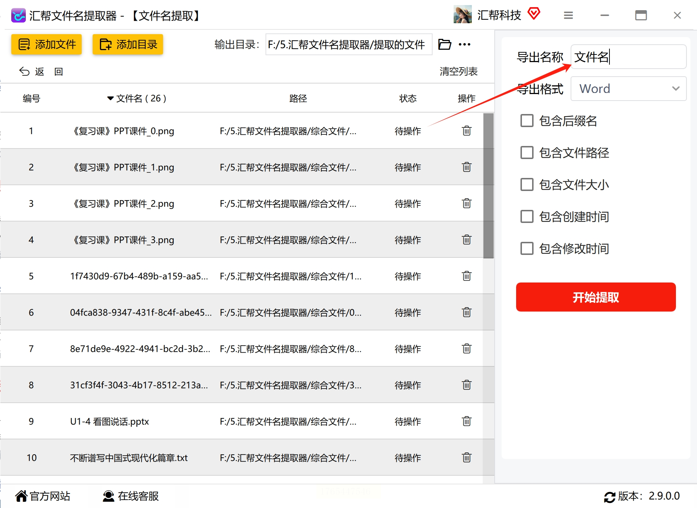Screen dimensions: 697x508
Task: Click the red VIP diamond icon
Action: pos(534,14)
